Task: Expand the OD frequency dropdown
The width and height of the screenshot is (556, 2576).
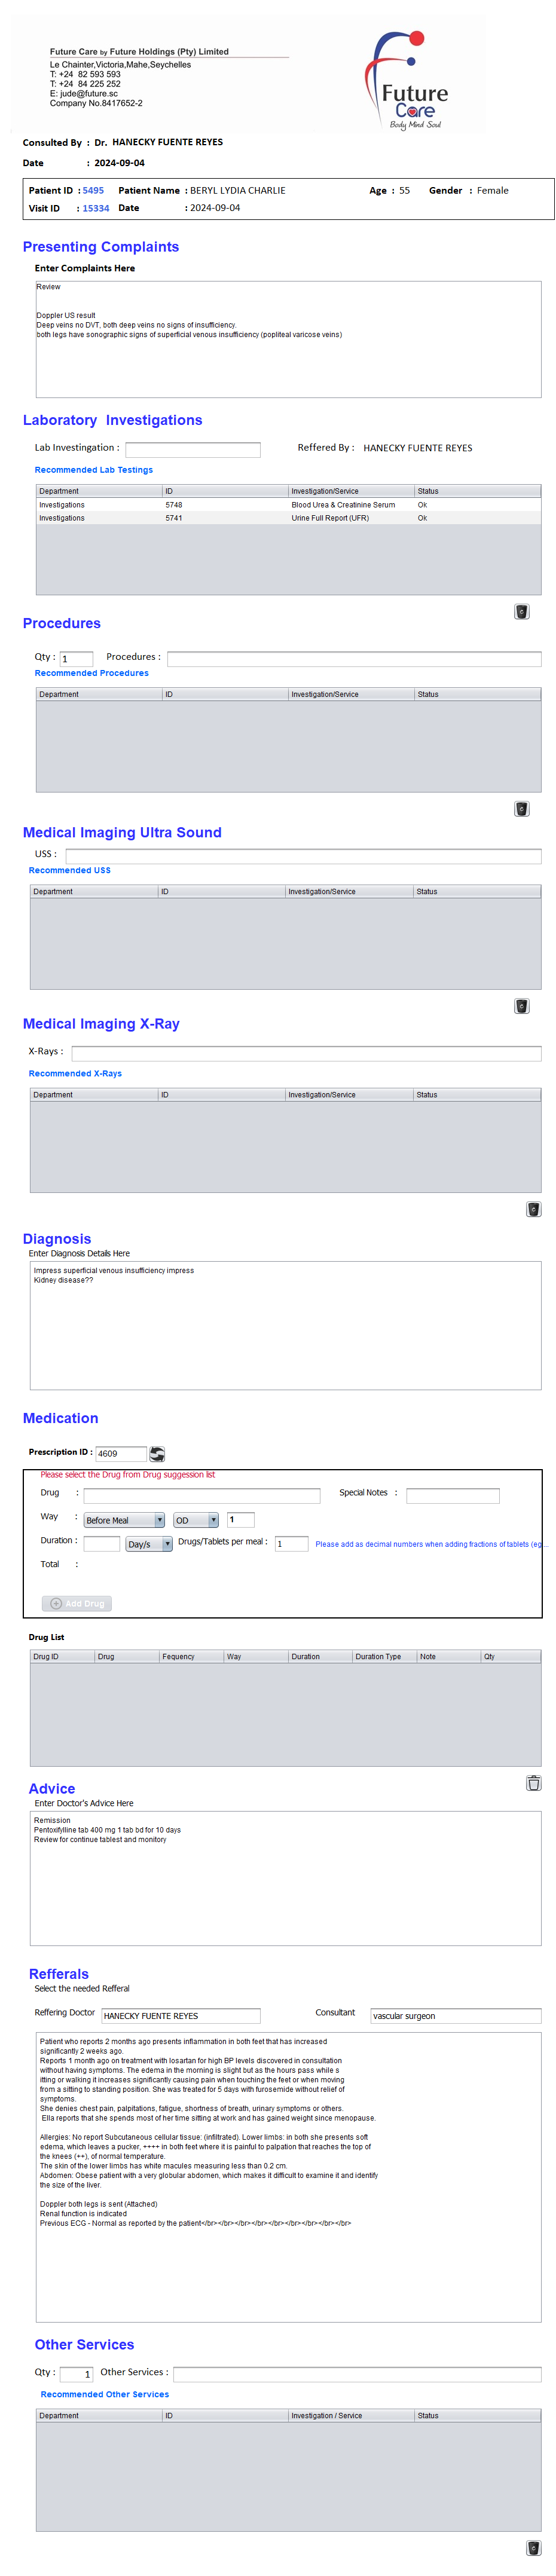Action: [x=196, y=1519]
